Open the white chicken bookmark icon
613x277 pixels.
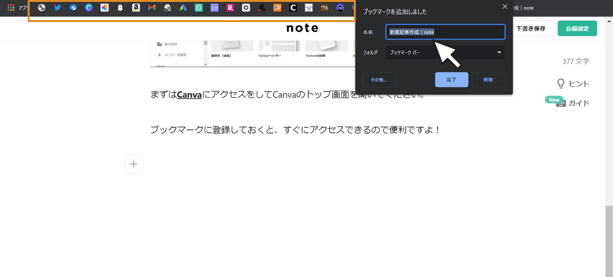(120, 8)
